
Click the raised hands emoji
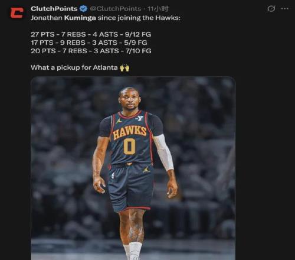click(x=124, y=68)
